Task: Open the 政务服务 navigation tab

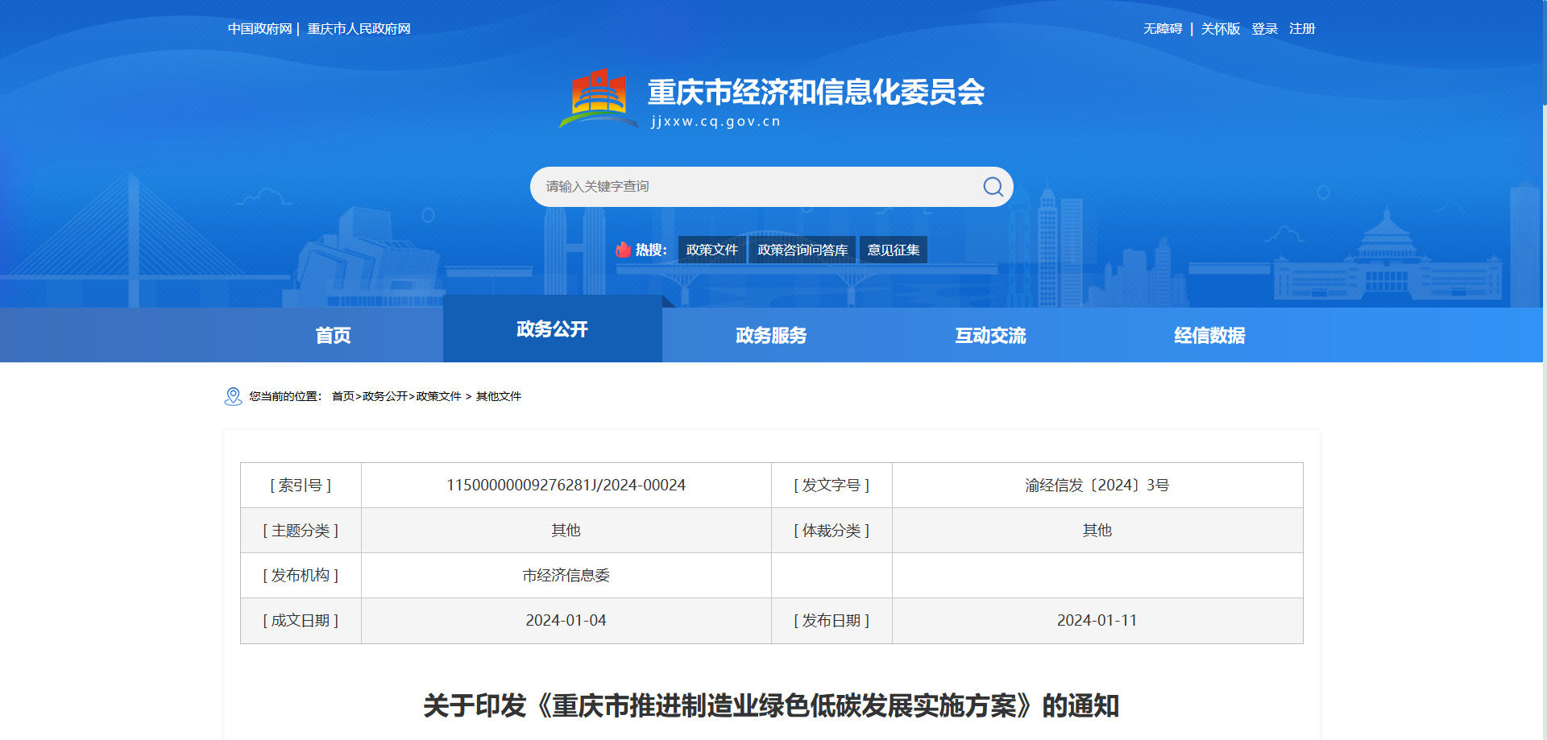Action: pos(771,335)
